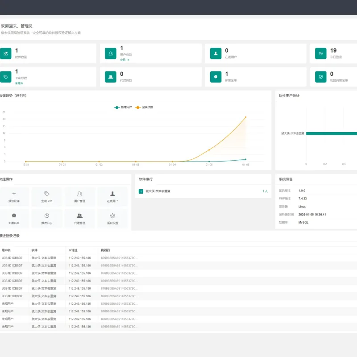
Task: Open the 代理管理 shortcut icon
Action: click(x=79, y=219)
